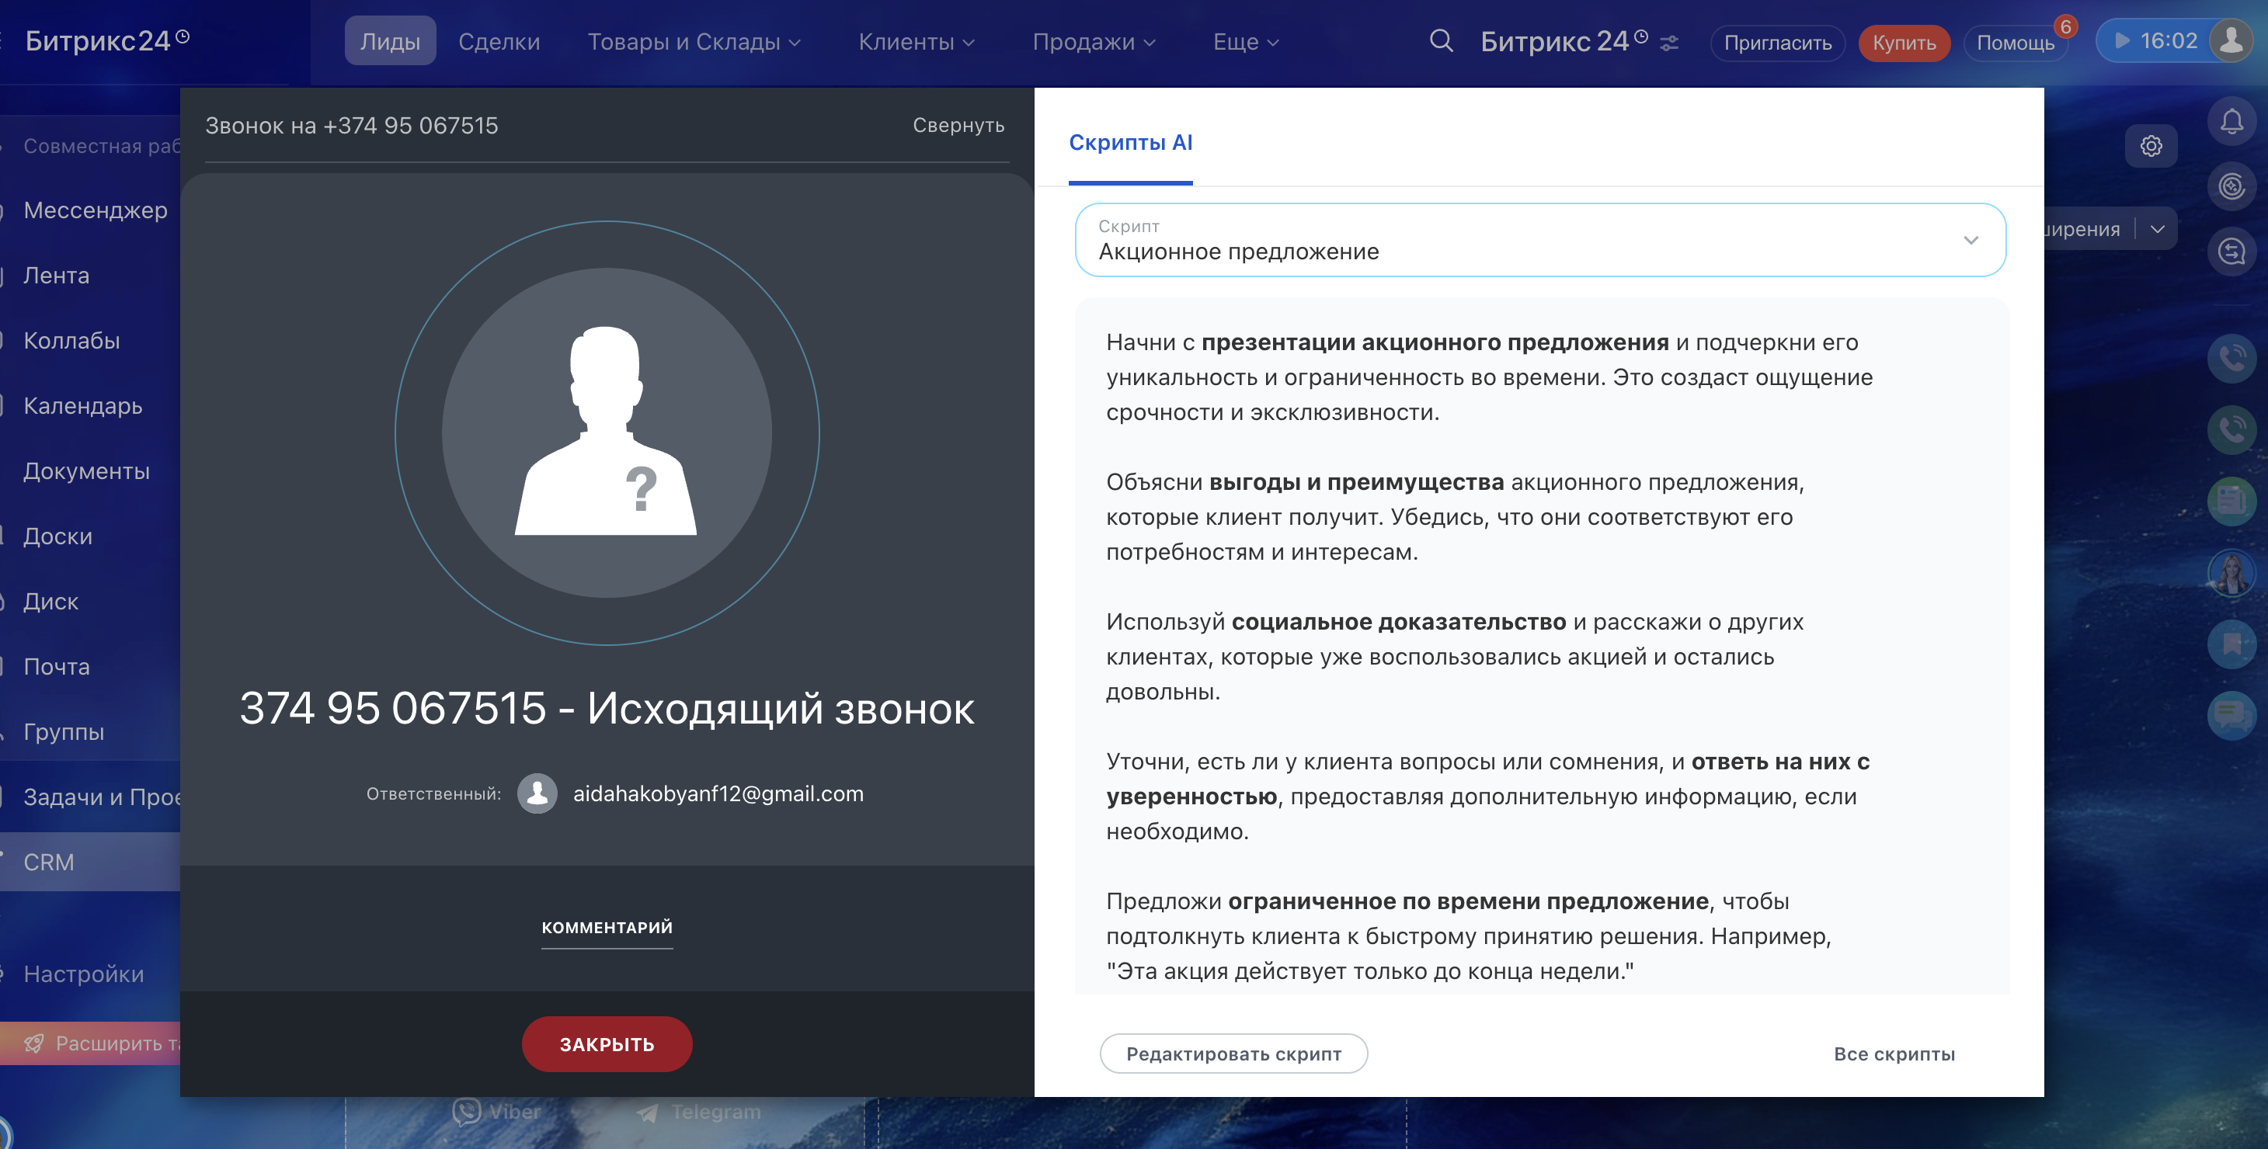Viewport: 2268px width, 1149px height.
Task: Switch to the Сделки tab
Action: pos(499,41)
